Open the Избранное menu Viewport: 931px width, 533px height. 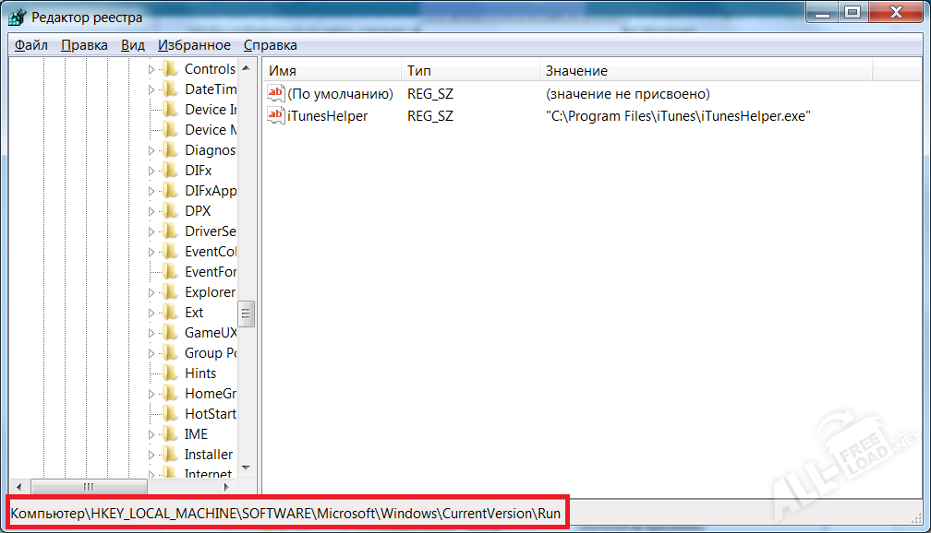194,45
